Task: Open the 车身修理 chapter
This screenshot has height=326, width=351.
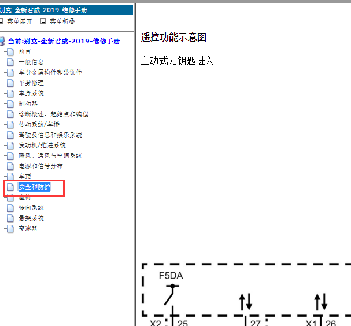Action: [x=31, y=83]
